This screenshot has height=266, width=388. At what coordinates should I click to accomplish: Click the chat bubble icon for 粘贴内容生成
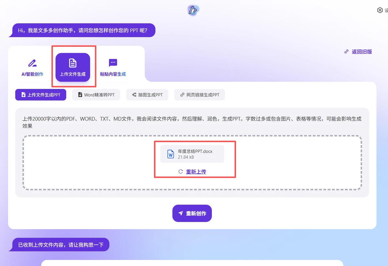(x=113, y=63)
